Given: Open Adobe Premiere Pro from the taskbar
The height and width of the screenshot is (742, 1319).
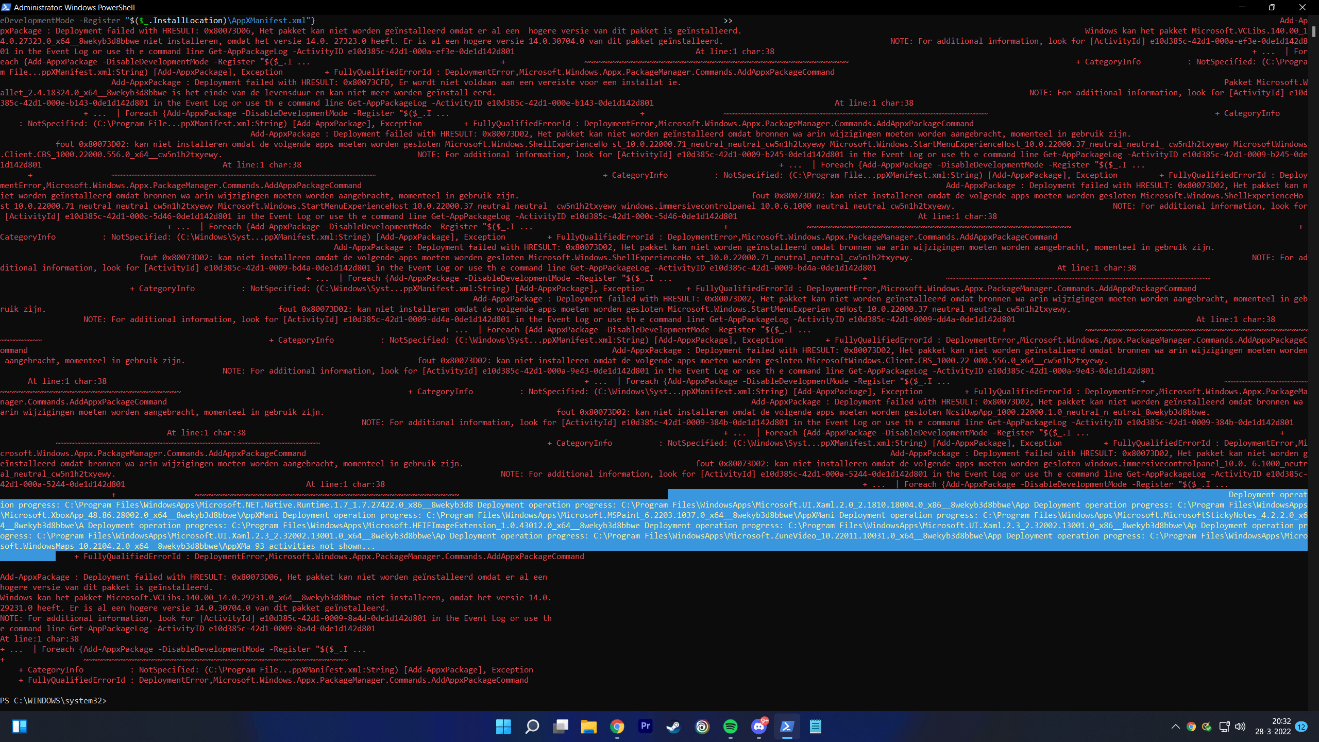Looking at the screenshot, I should click(x=645, y=727).
